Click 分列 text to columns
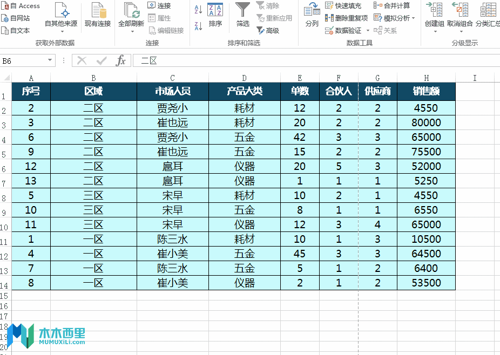The height and width of the screenshot is (355, 500). [312, 15]
